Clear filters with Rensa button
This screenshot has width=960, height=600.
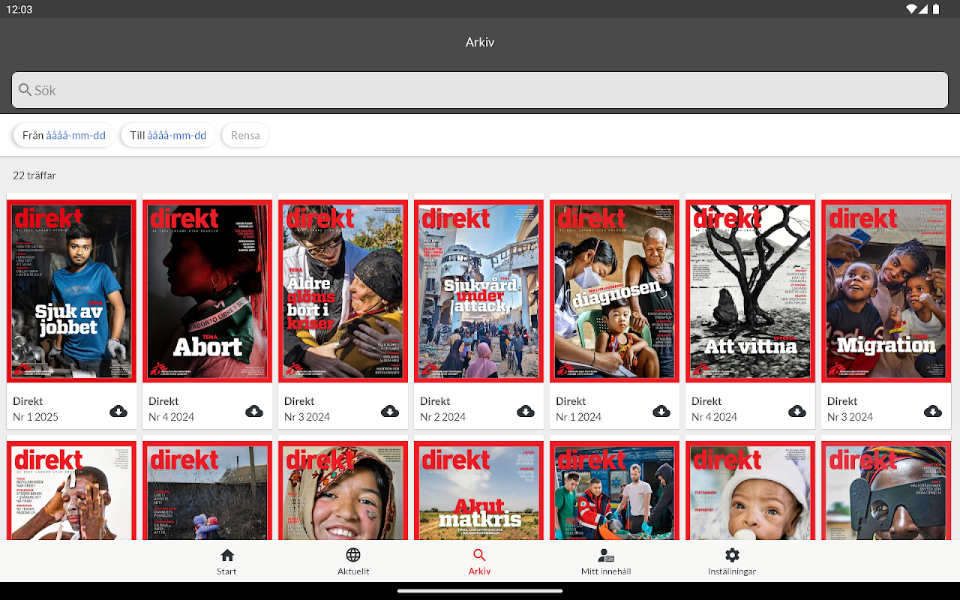point(245,135)
